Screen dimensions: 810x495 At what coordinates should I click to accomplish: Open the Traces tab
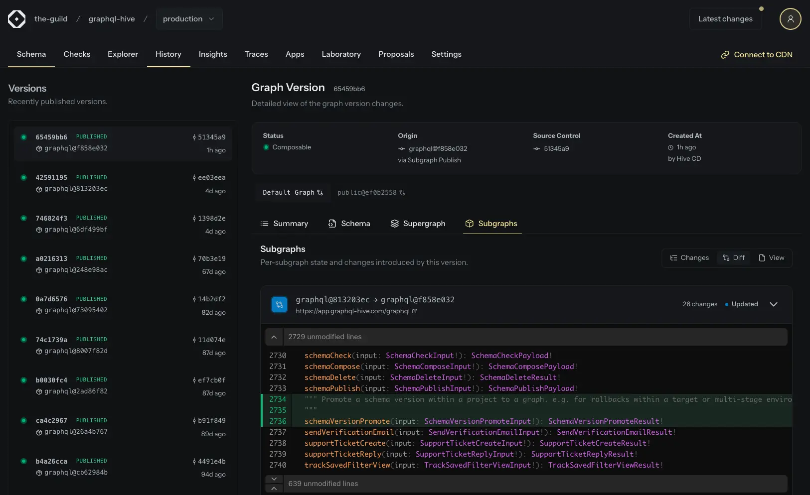(x=256, y=54)
